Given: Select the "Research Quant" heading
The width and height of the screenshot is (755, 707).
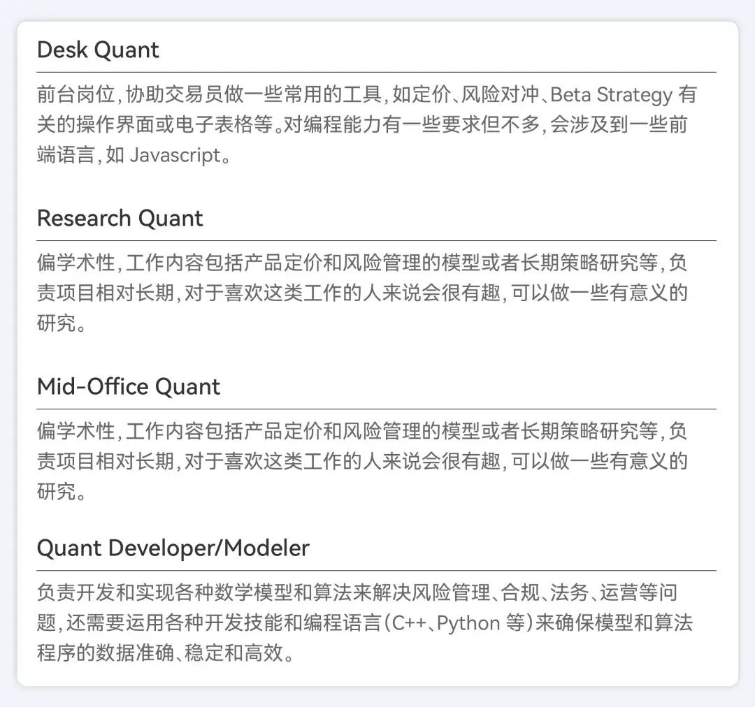Looking at the screenshot, I should pyautogui.click(x=120, y=219).
